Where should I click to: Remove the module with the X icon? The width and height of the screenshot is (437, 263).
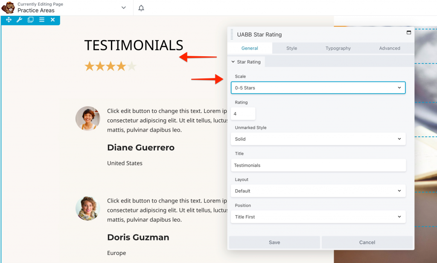click(52, 20)
